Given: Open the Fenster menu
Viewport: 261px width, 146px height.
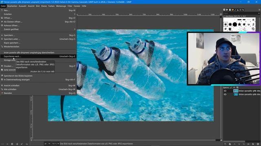Looking at the screenshot, I should point(77,6).
